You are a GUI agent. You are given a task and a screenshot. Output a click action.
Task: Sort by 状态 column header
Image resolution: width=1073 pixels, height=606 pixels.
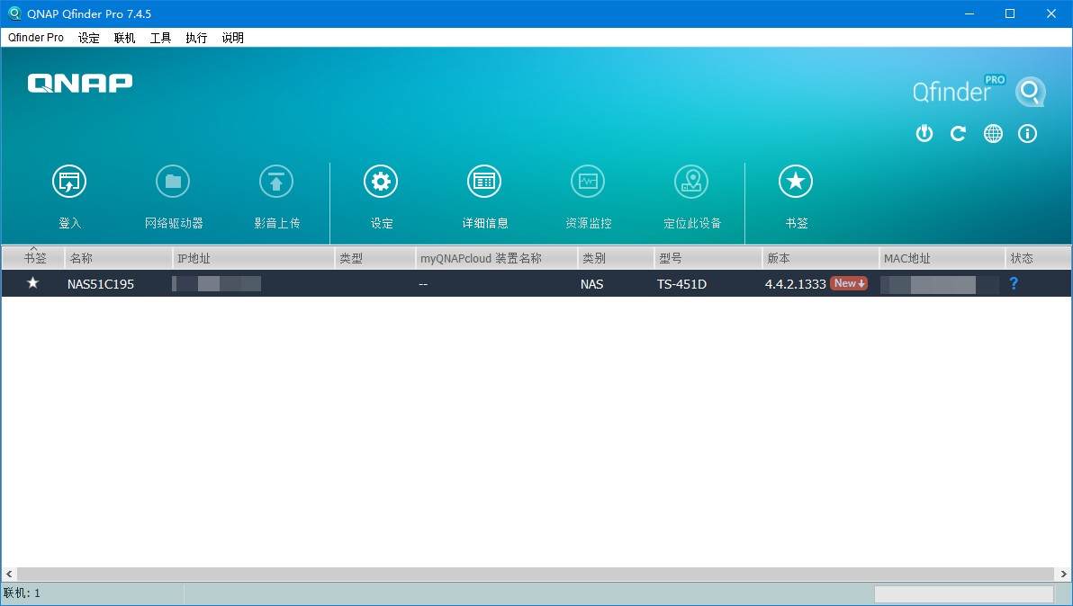tap(1038, 258)
